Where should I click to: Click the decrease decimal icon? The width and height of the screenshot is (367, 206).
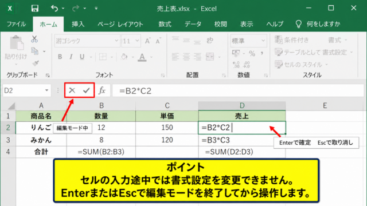point(247,65)
